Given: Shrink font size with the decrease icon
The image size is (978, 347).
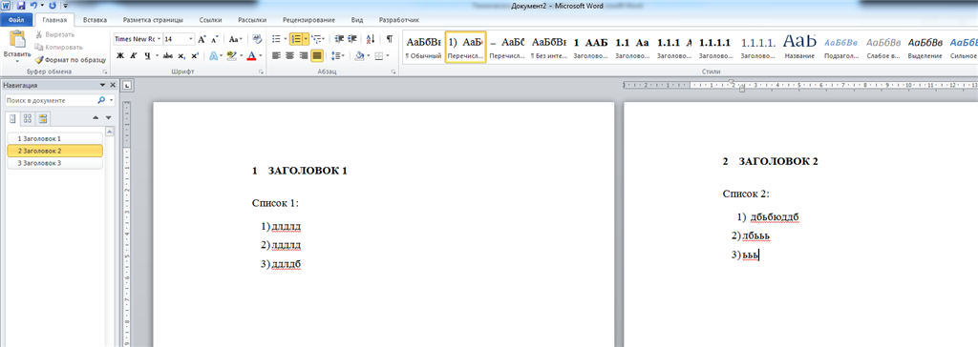Looking at the screenshot, I should [x=214, y=39].
